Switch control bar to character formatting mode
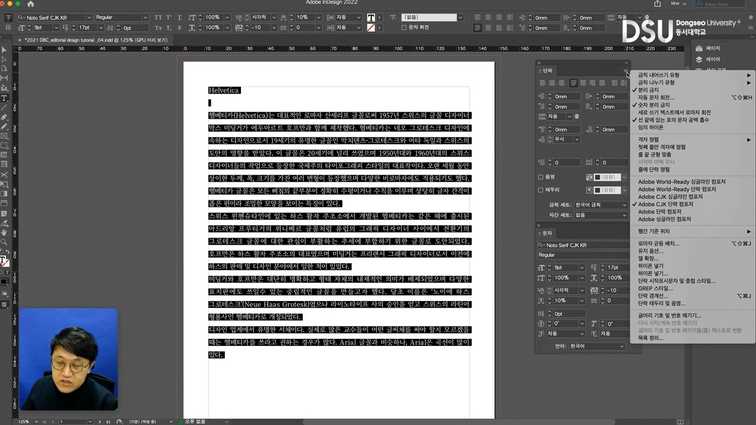 click(x=9, y=18)
